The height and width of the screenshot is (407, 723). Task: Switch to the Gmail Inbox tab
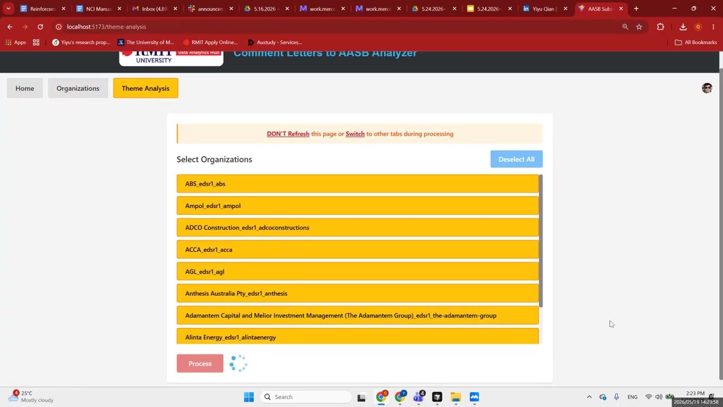(x=154, y=8)
